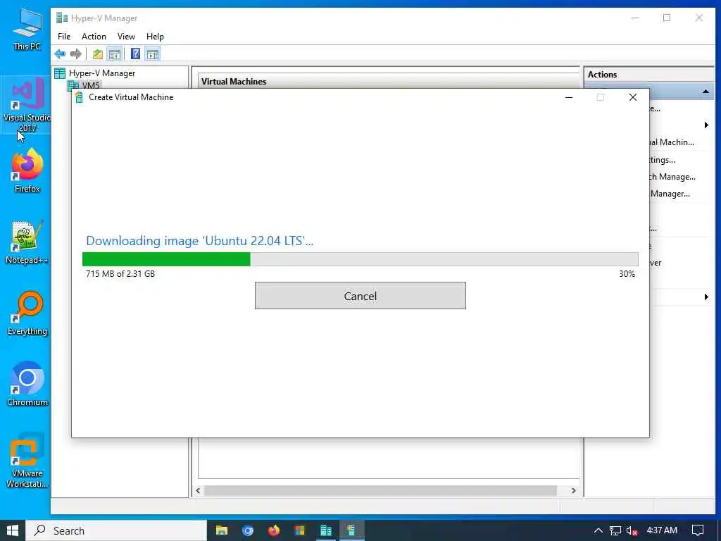The height and width of the screenshot is (541, 721).
Task: Click the up-one-level folder toolbar icon
Action: (97, 54)
